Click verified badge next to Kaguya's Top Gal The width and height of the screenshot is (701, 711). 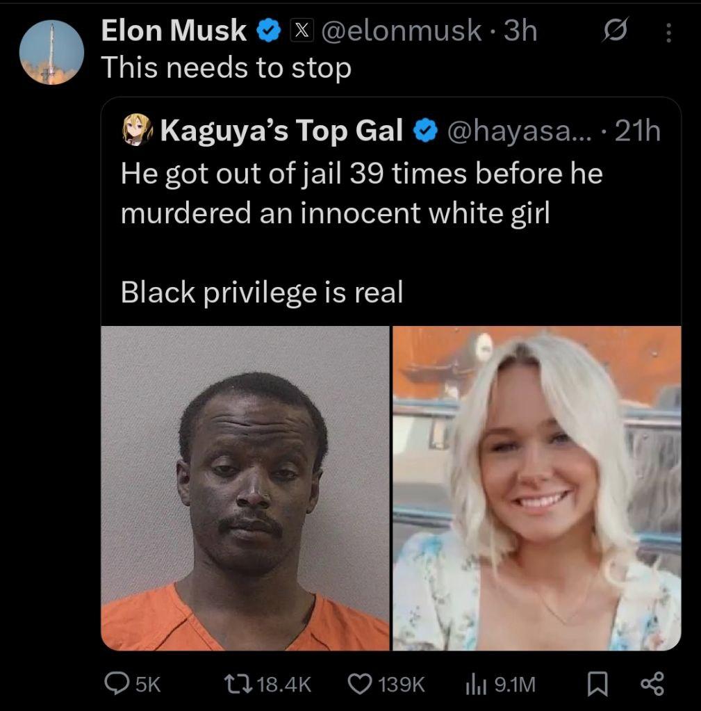click(x=427, y=130)
